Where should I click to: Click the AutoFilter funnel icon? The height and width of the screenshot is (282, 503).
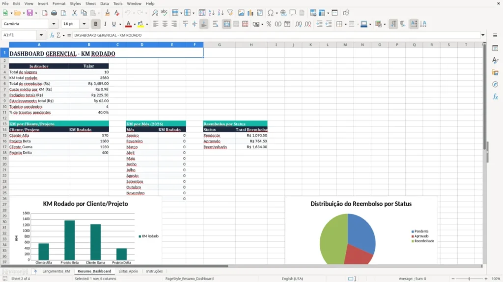(230, 13)
